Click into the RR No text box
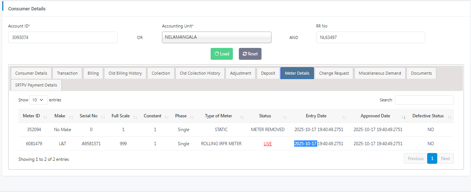 click(x=370, y=37)
